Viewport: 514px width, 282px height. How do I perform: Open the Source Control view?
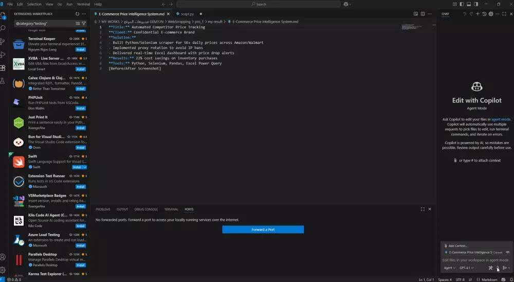3,41
